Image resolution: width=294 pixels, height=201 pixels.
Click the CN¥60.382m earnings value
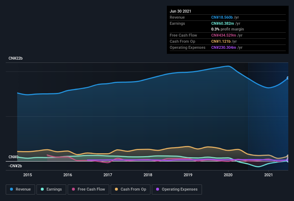click(x=223, y=23)
